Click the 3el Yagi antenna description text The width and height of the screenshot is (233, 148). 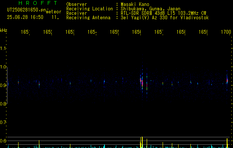tap(165, 18)
